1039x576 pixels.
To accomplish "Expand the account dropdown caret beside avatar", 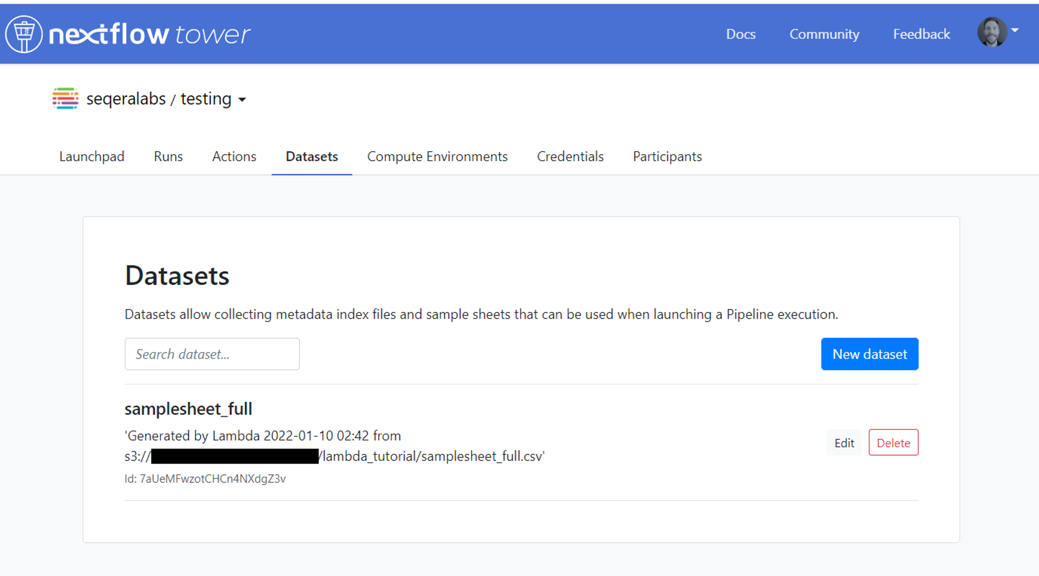I will [x=1015, y=31].
